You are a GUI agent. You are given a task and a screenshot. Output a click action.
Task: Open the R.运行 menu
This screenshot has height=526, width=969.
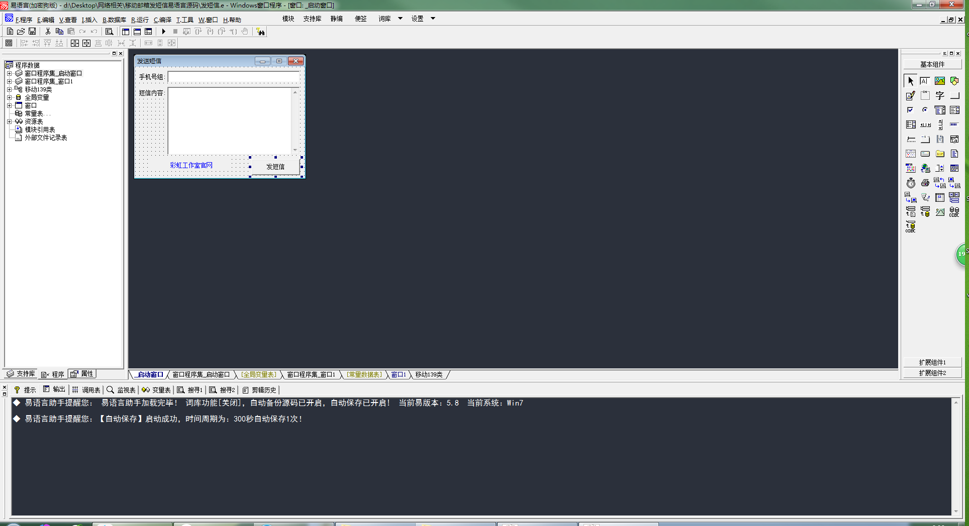(x=140, y=20)
